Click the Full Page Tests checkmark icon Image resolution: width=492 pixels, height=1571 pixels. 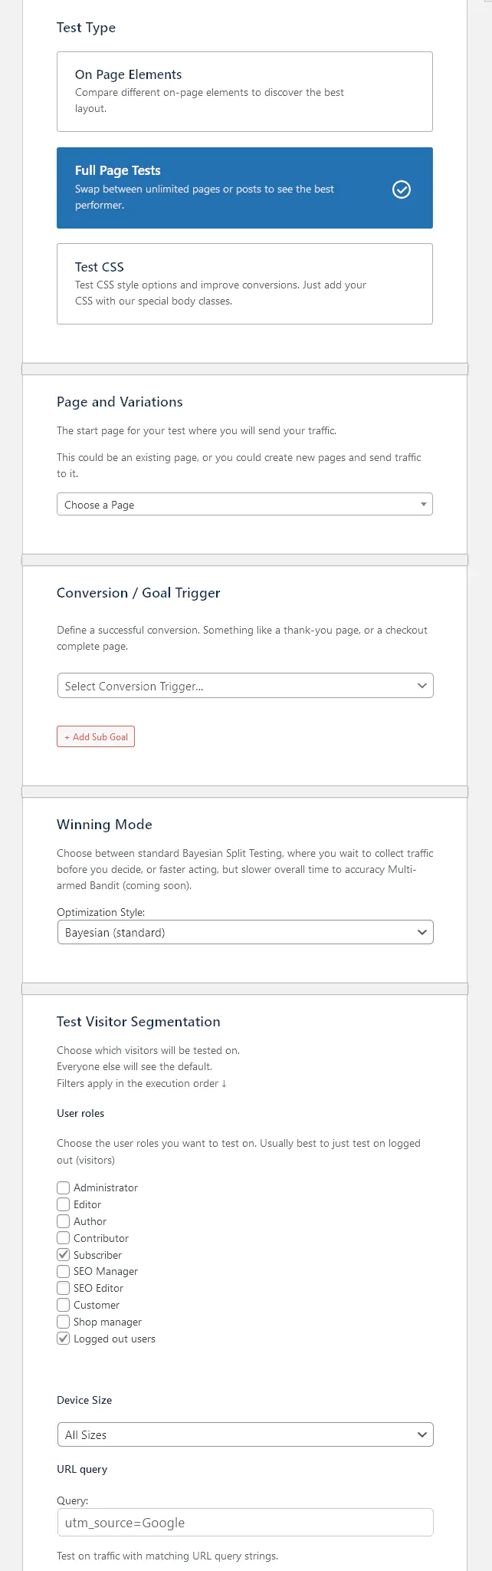tap(402, 189)
